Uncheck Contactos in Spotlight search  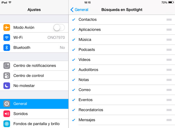[73, 20]
